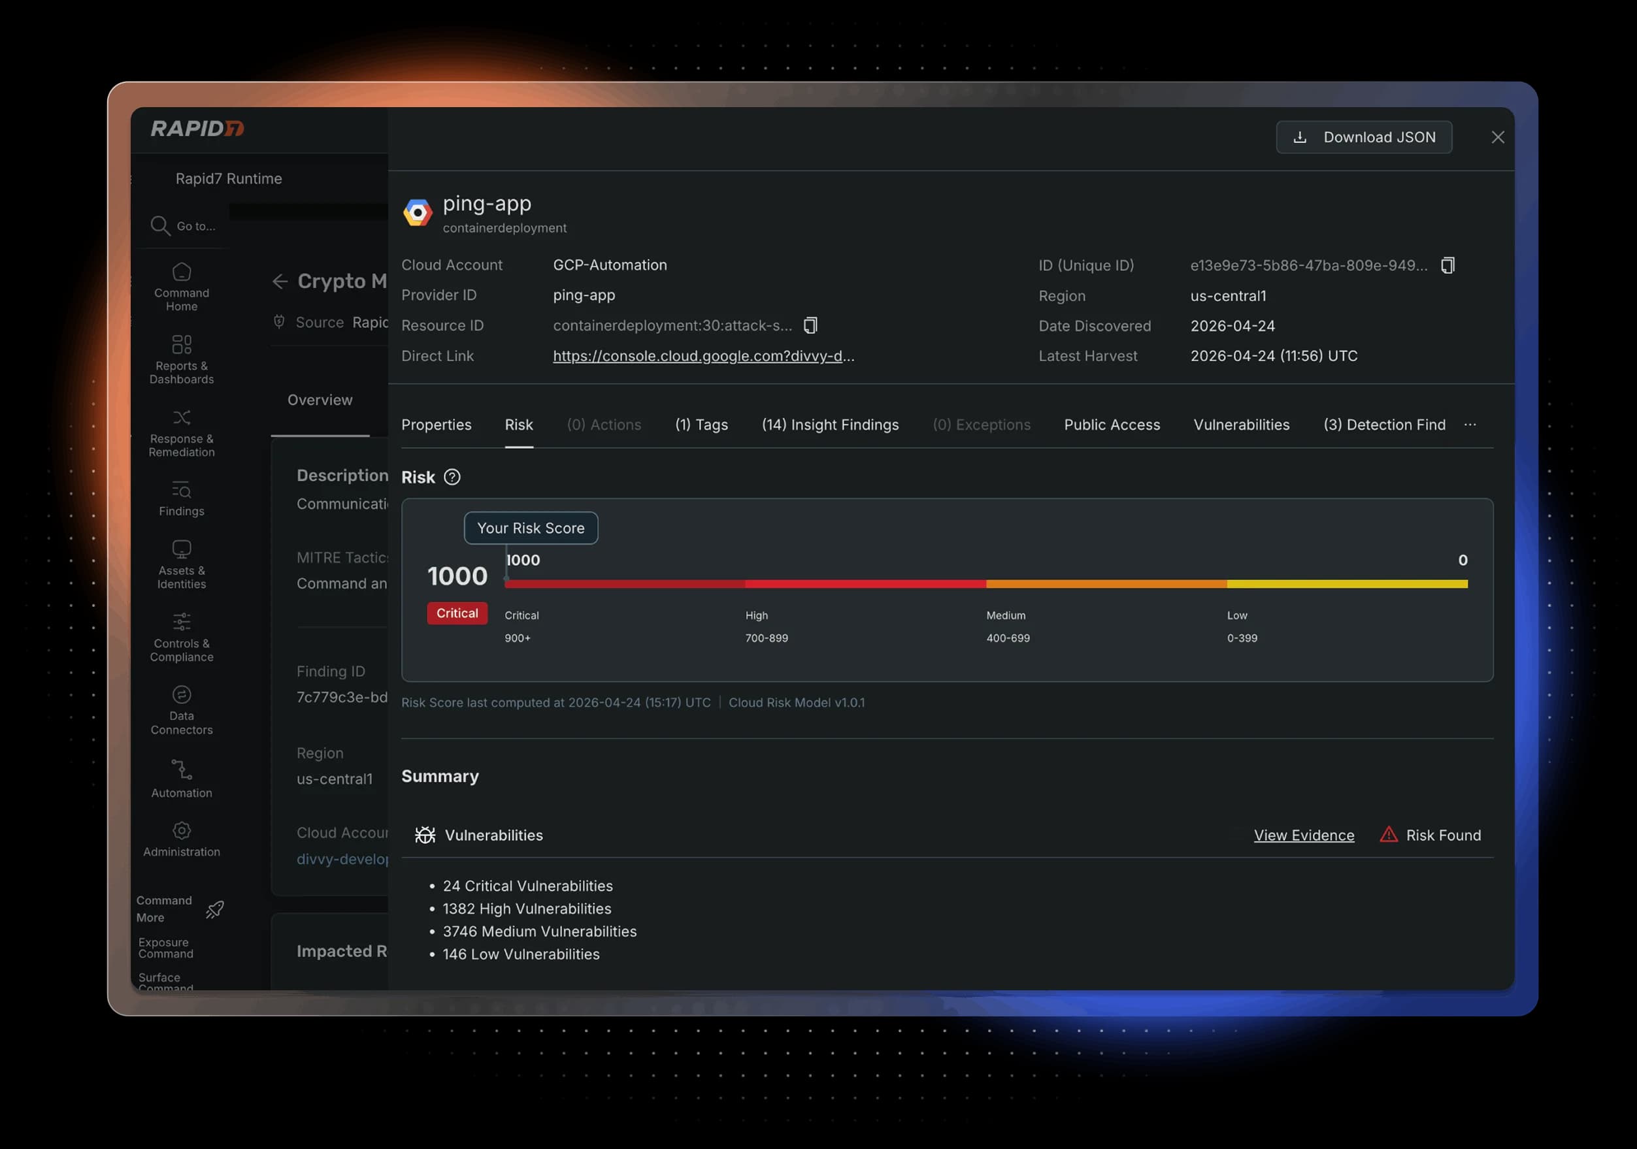
Task: Switch to the Vulnerabilities tab
Action: 1241,425
